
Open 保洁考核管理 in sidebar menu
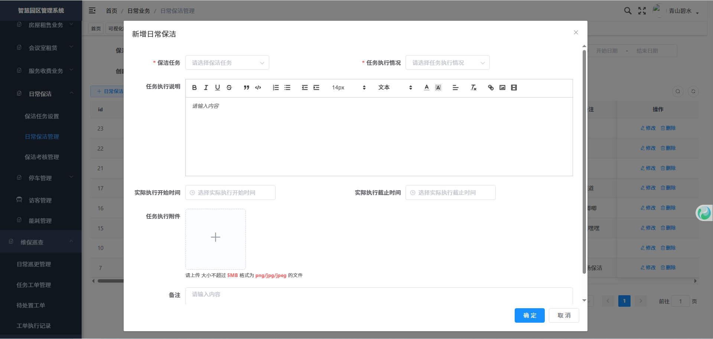point(42,157)
